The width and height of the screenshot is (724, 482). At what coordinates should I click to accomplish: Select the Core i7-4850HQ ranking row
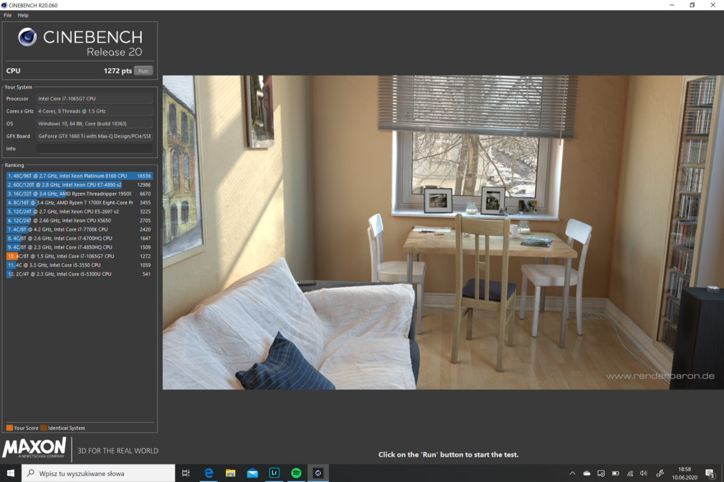click(79, 247)
